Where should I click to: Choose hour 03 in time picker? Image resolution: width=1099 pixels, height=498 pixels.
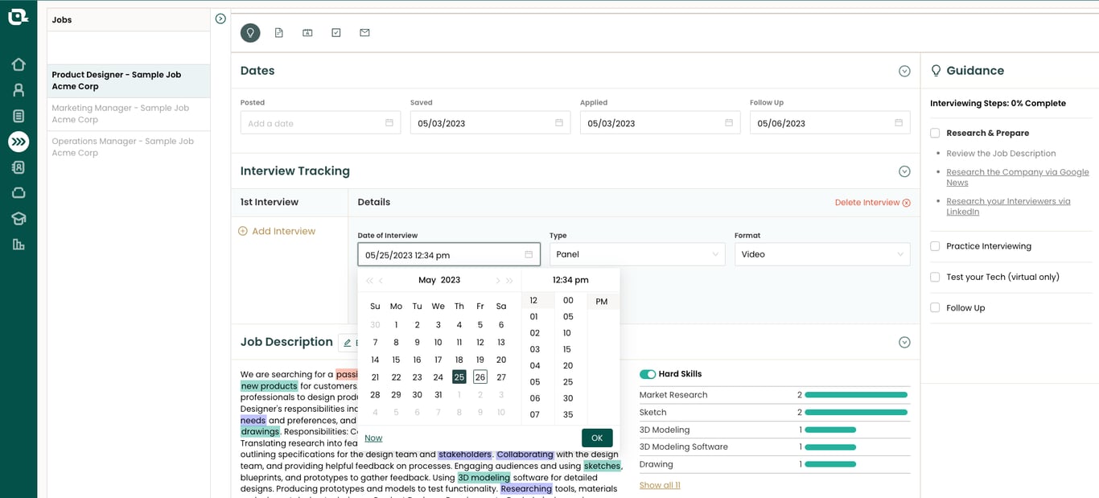(535, 349)
